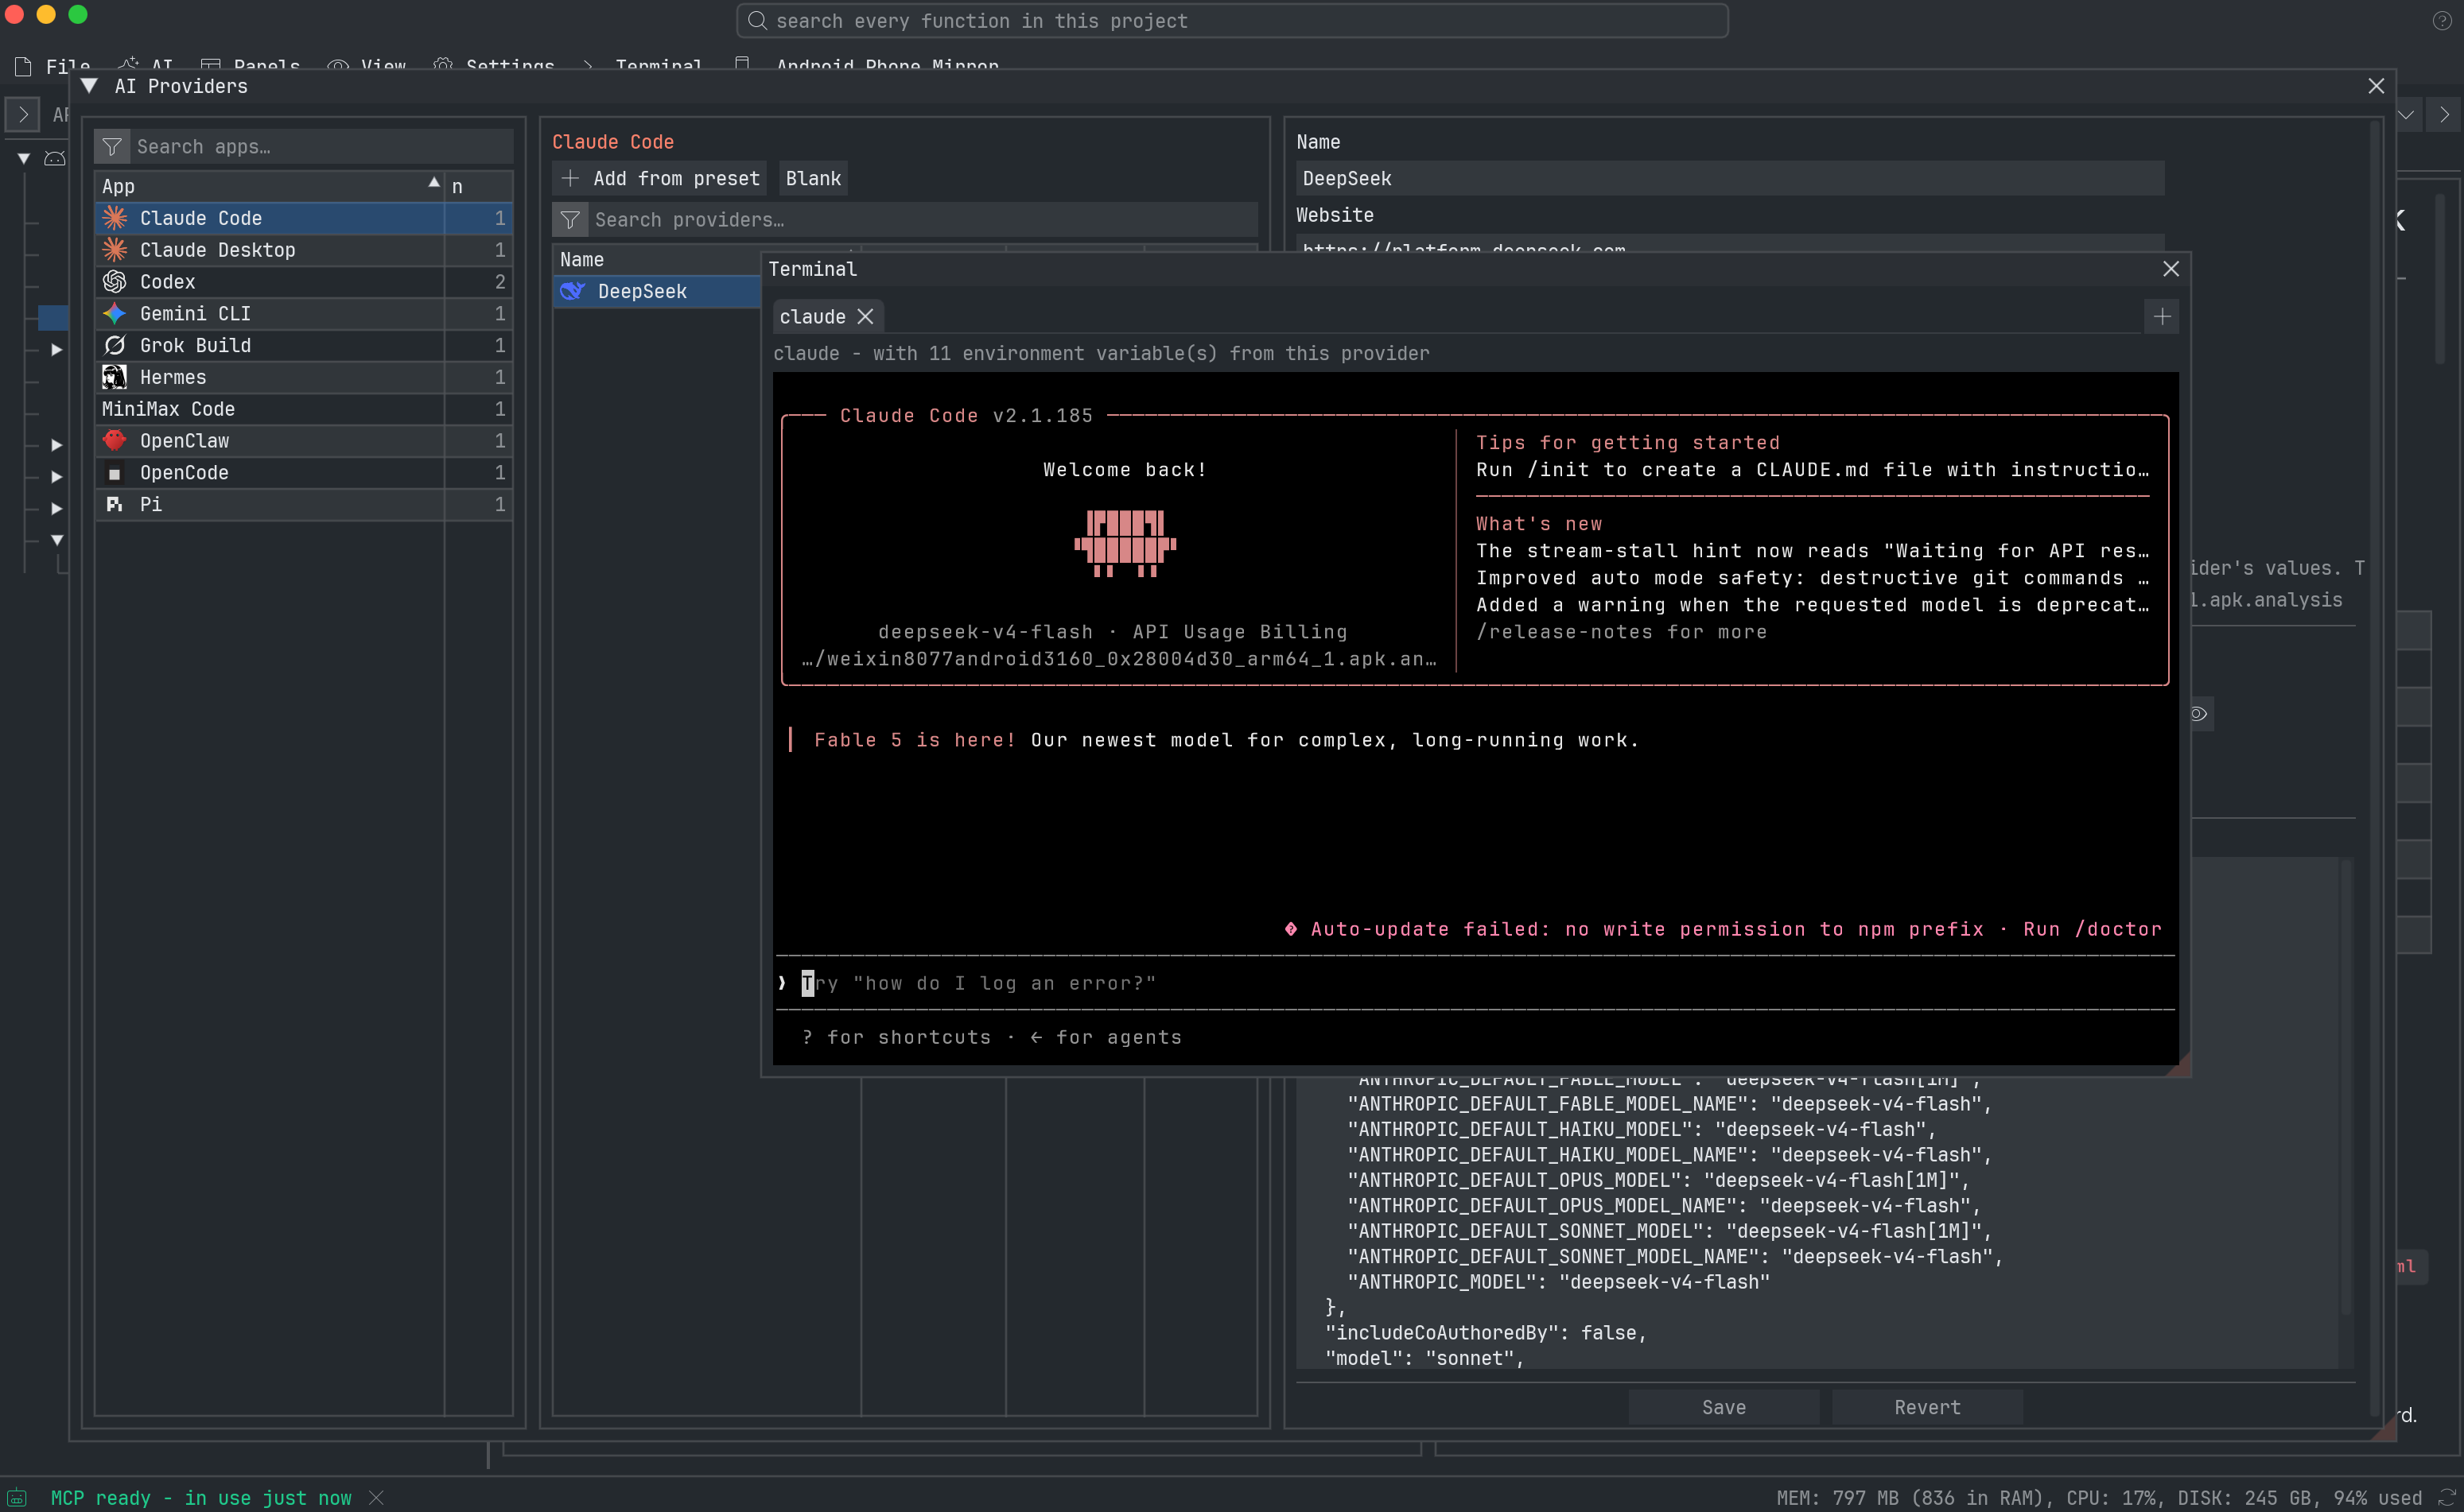Select the Grok Build app
The width and height of the screenshot is (2464, 1512).
click(x=303, y=346)
